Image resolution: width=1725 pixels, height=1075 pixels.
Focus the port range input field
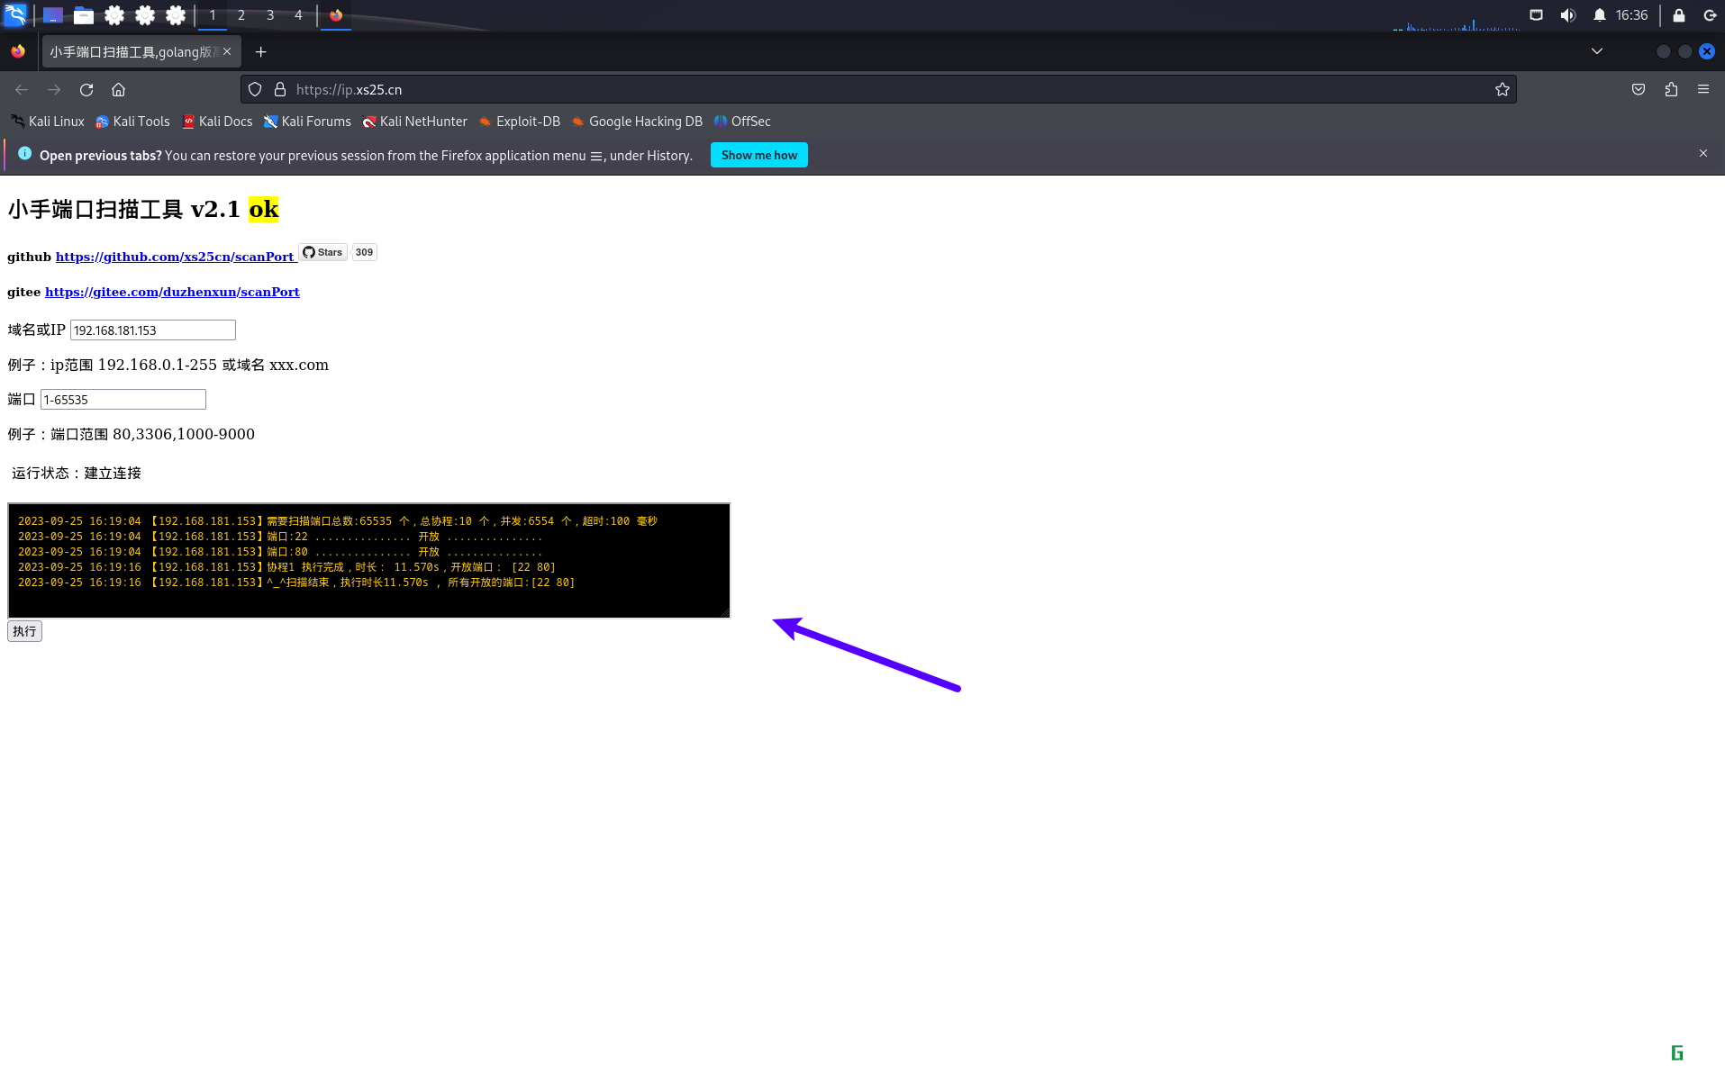[123, 400]
